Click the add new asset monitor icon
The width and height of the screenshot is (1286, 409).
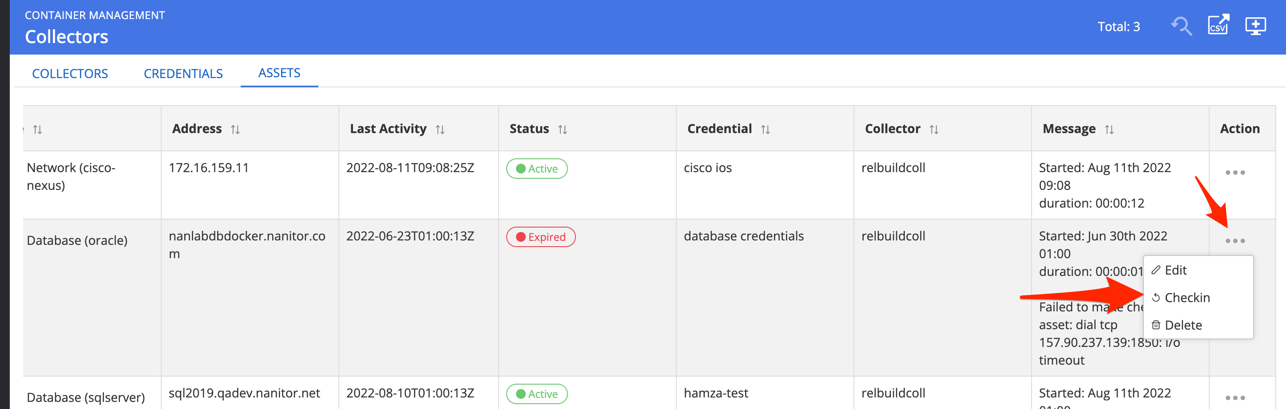[1255, 25]
